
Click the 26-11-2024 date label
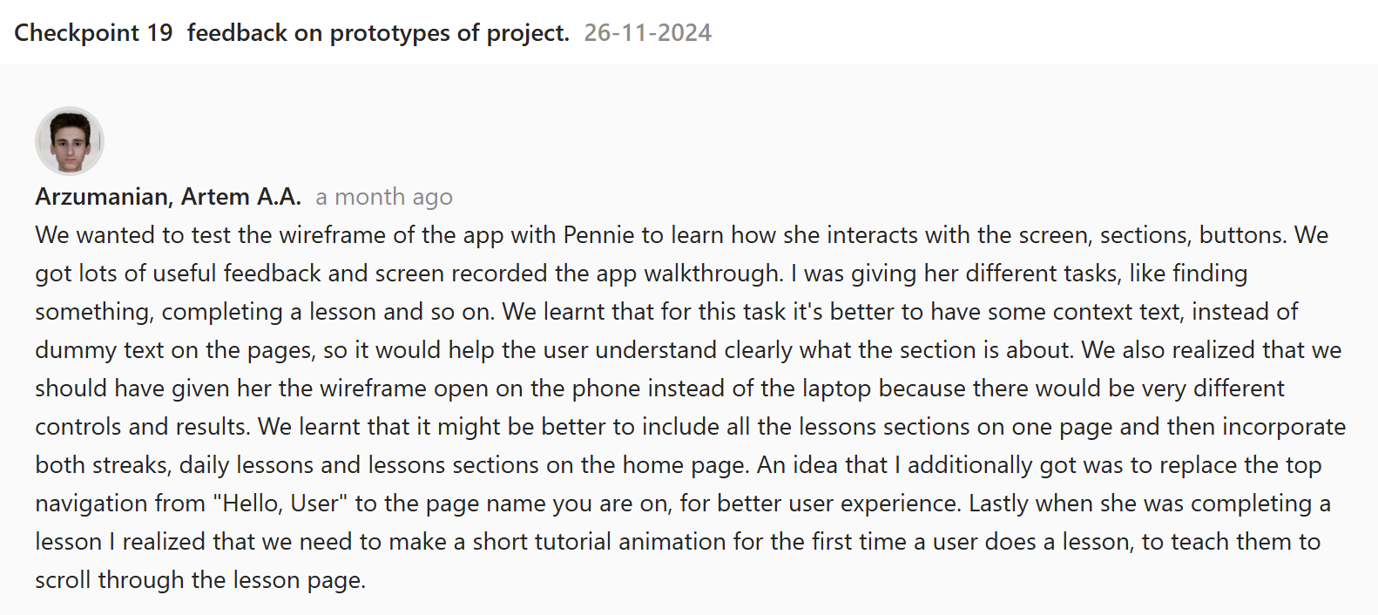click(x=647, y=33)
